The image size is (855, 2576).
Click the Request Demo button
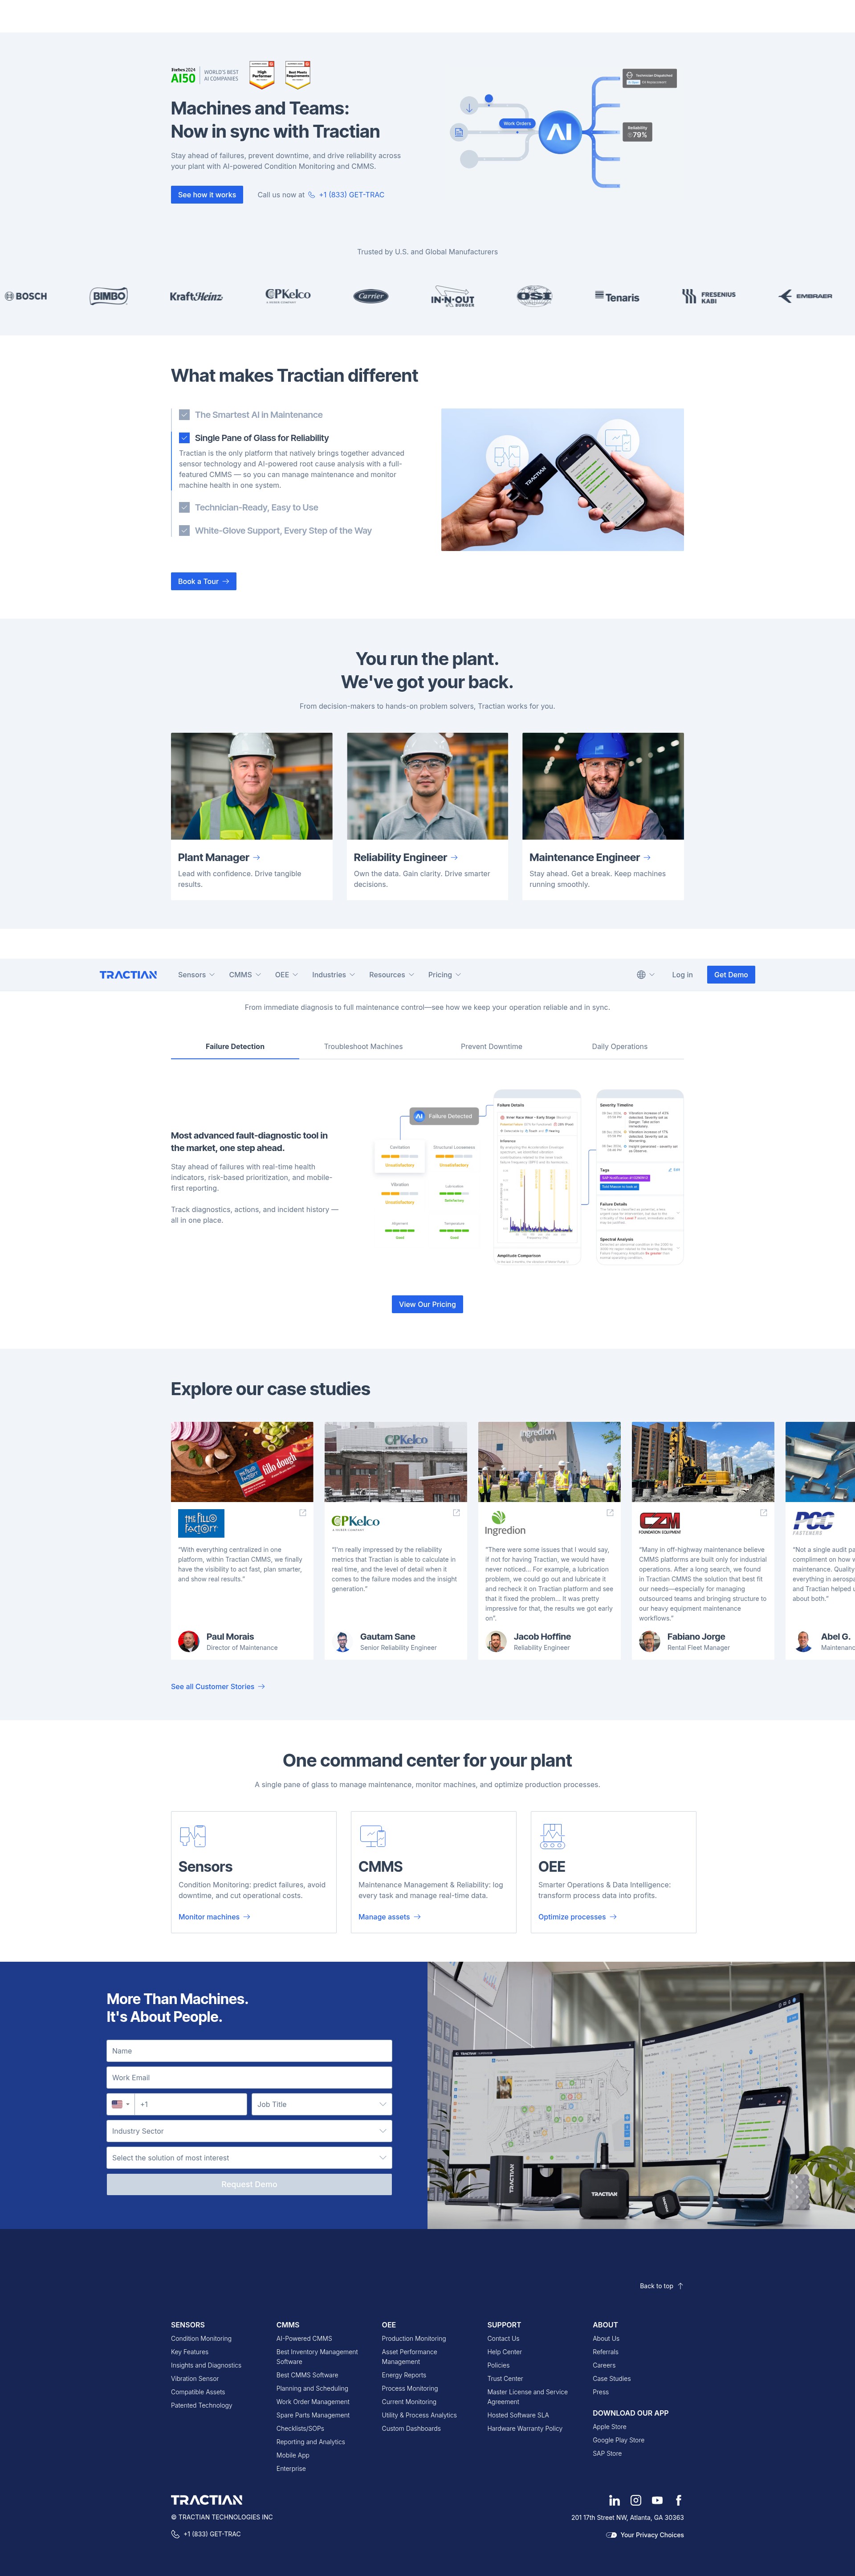tap(249, 2184)
